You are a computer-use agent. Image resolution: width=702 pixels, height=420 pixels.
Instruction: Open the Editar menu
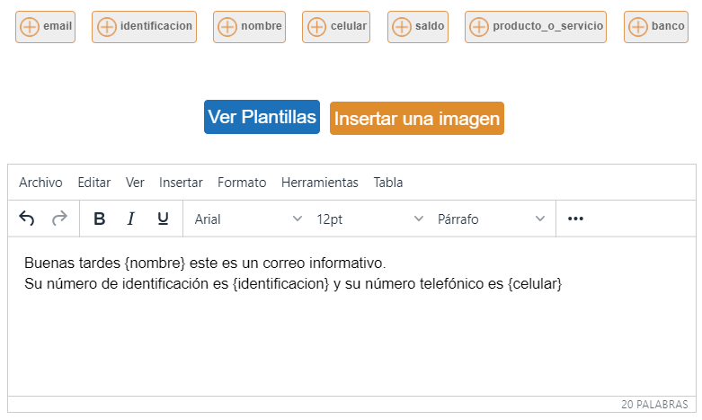94,183
